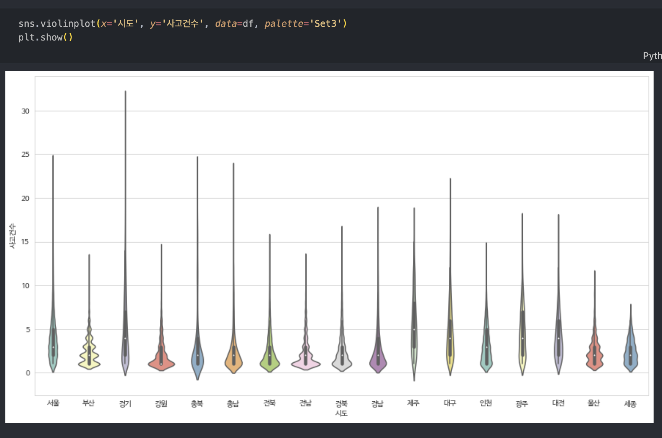Click plt.show() in the code cell
This screenshot has height=438, width=662.
click(x=45, y=37)
